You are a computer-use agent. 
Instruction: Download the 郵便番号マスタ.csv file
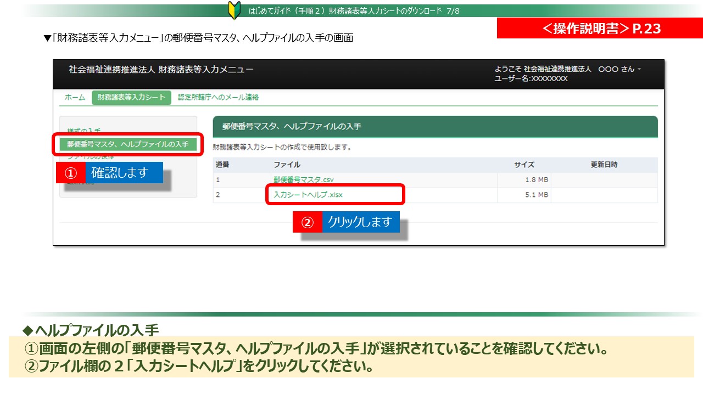(x=303, y=180)
